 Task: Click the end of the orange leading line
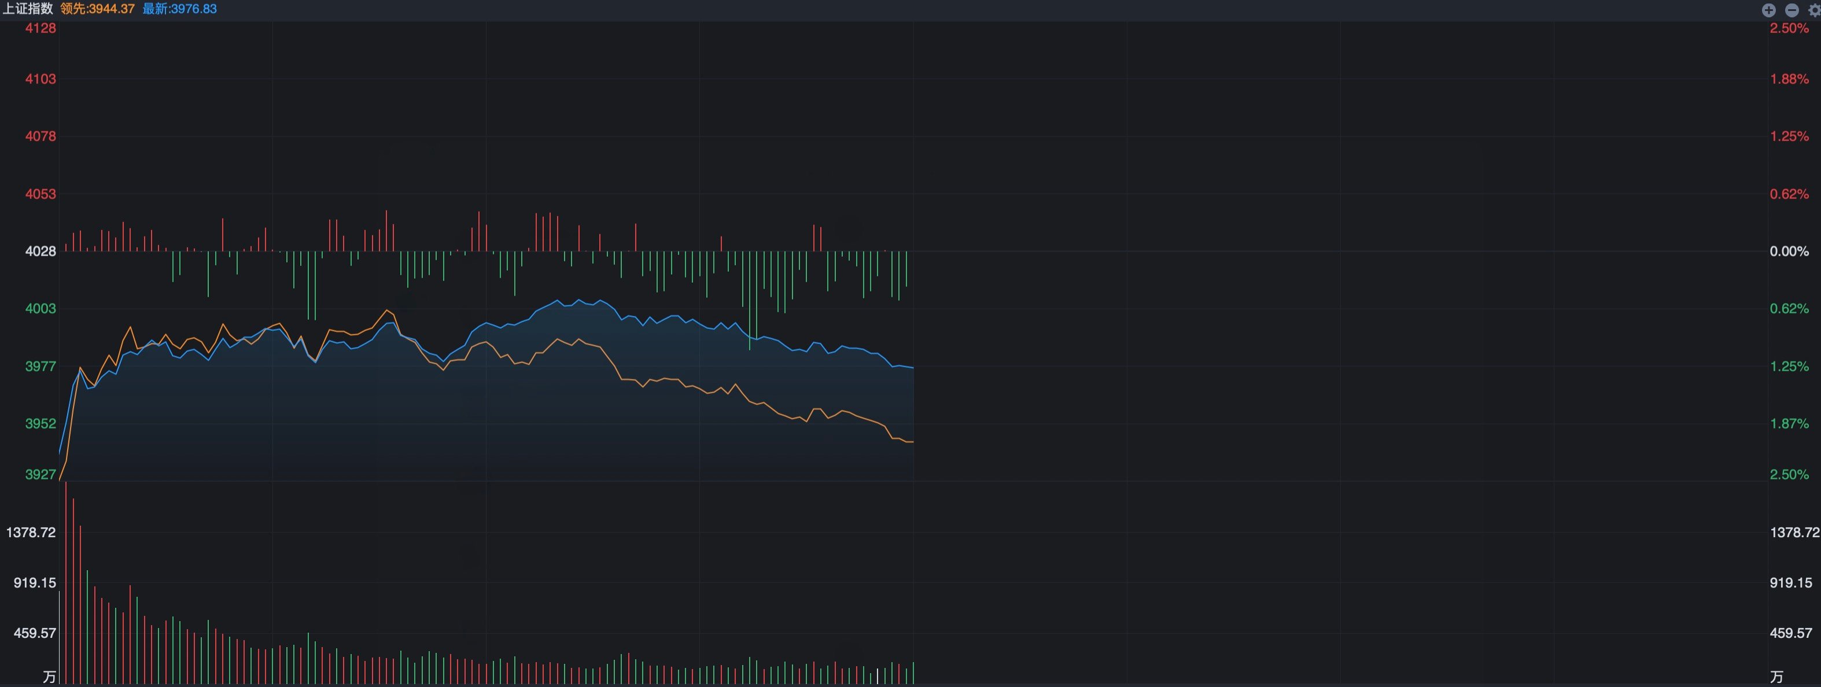point(913,442)
